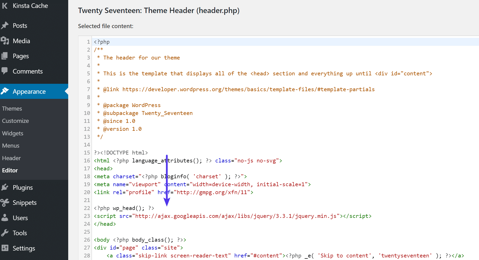Viewport: 479px width, 260px height.
Task: Click the Kinsta Cache "K" icon
Action: (4, 6)
